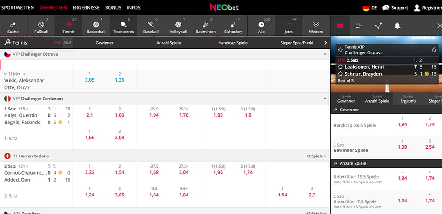Viewport: 442px width, 214px height.
Task: Select the Volleyball sport filter
Action: [x=178, y=26]
